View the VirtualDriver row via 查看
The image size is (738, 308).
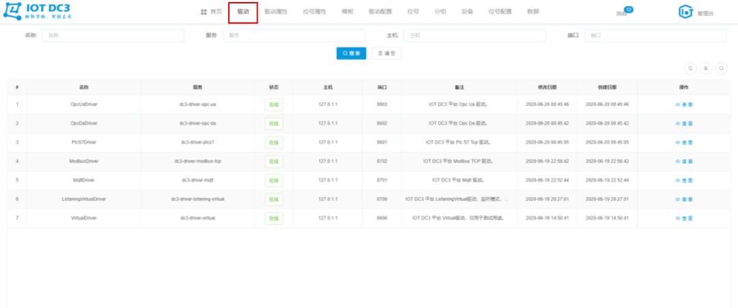[x=684, y=218]
